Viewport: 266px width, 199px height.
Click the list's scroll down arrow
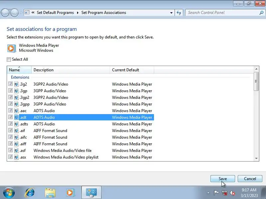(256, 159)
